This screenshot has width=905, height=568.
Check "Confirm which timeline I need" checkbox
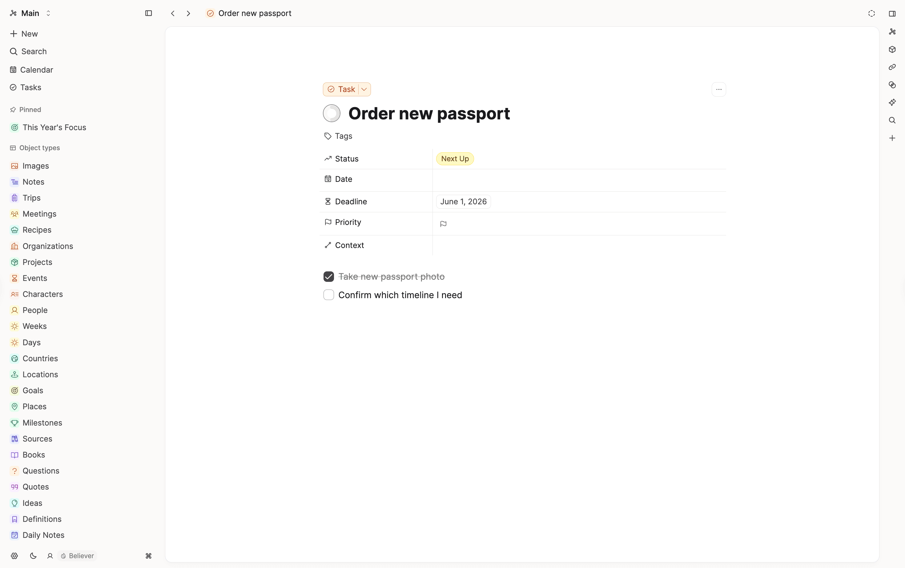click(328, 295)
